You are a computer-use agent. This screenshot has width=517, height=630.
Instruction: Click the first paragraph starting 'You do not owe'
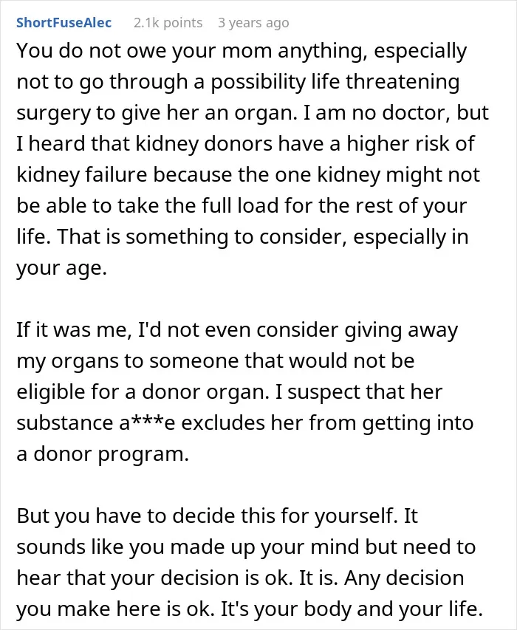point(253,159)
